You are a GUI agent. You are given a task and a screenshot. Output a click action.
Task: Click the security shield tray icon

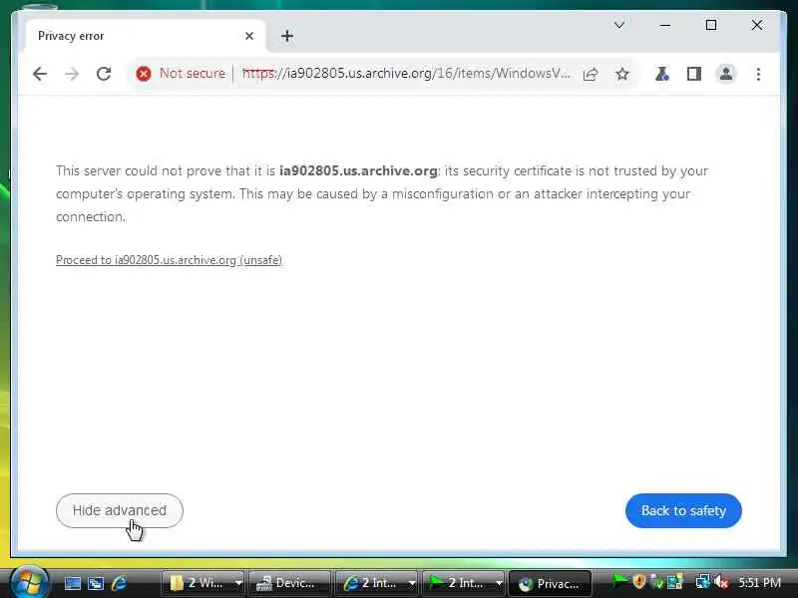click(639, 581)
